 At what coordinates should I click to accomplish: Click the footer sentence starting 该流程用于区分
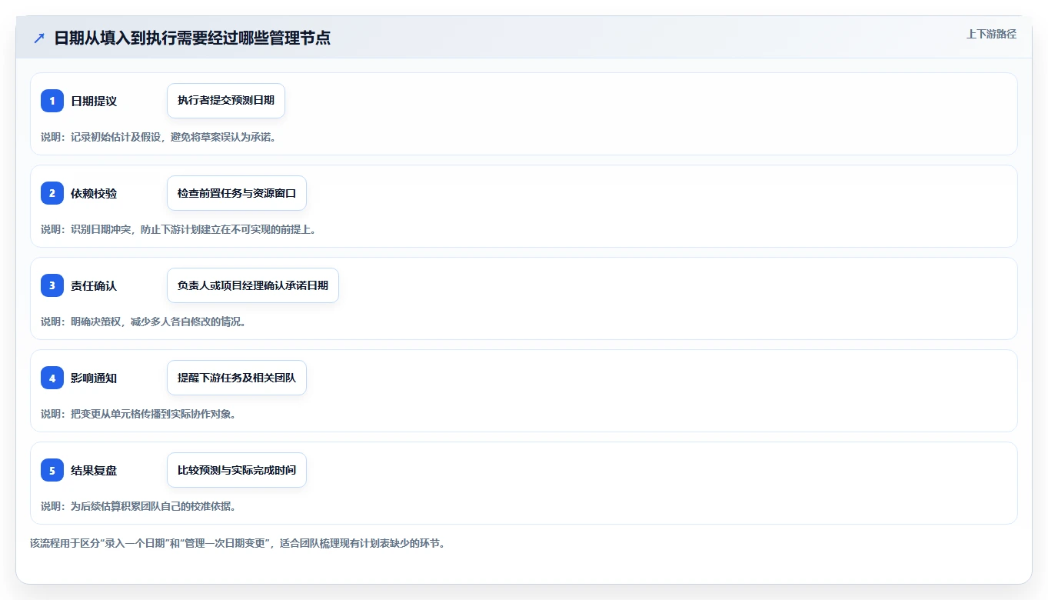click(238, 543)
